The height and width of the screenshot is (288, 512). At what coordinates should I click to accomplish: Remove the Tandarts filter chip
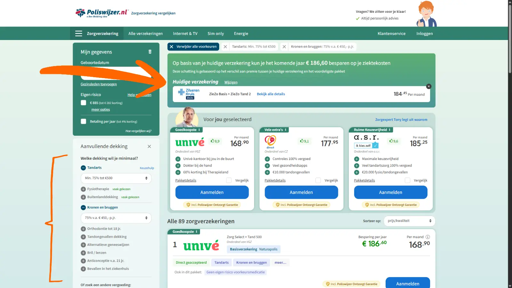[x=225, y=47]
